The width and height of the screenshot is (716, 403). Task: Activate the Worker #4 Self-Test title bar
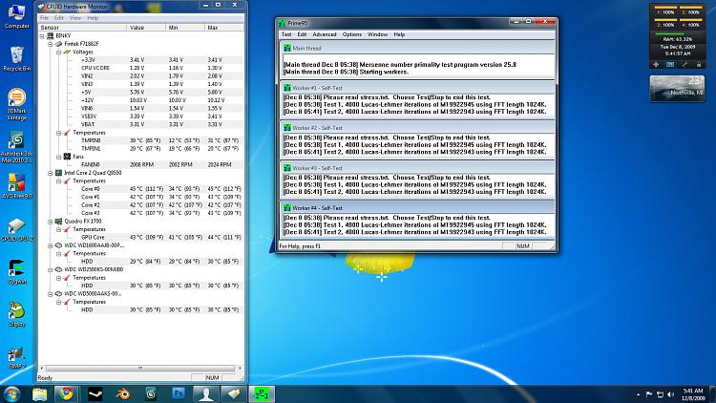click(x=417, y=208)
